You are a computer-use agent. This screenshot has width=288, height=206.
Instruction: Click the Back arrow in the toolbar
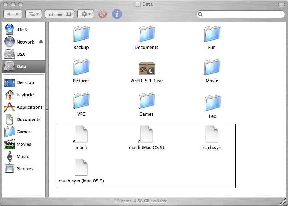pos(9,14)
